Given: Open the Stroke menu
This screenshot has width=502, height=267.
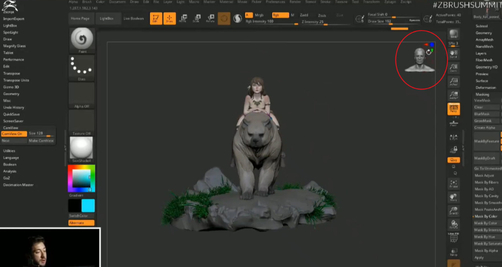Looking at the screenshot, I should point(325,2).
